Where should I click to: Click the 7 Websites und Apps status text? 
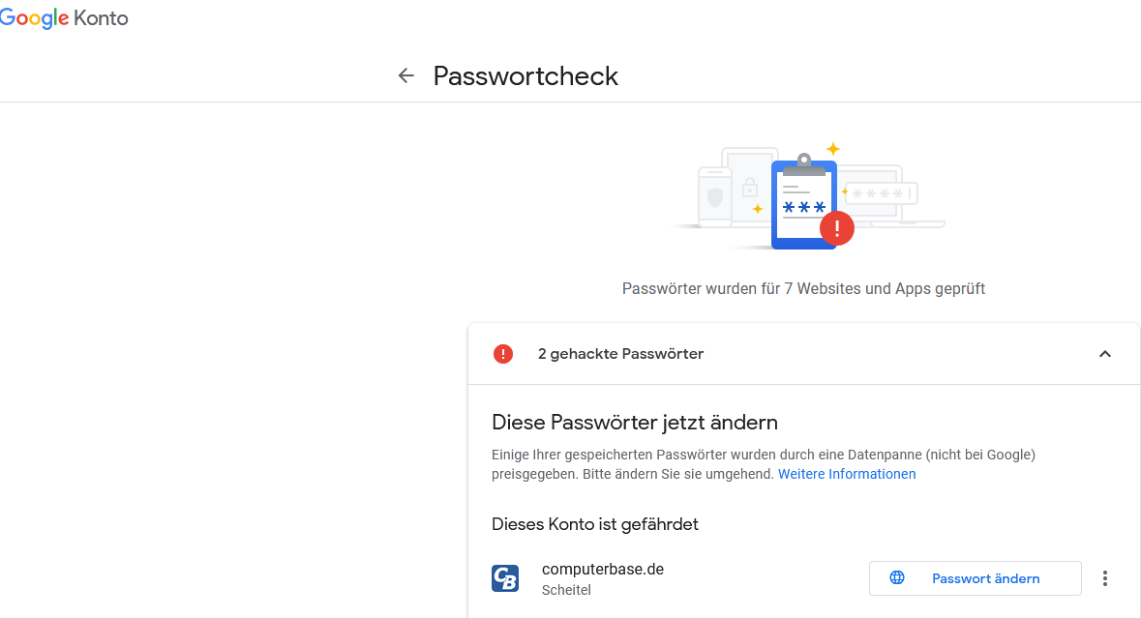point(803,288)
